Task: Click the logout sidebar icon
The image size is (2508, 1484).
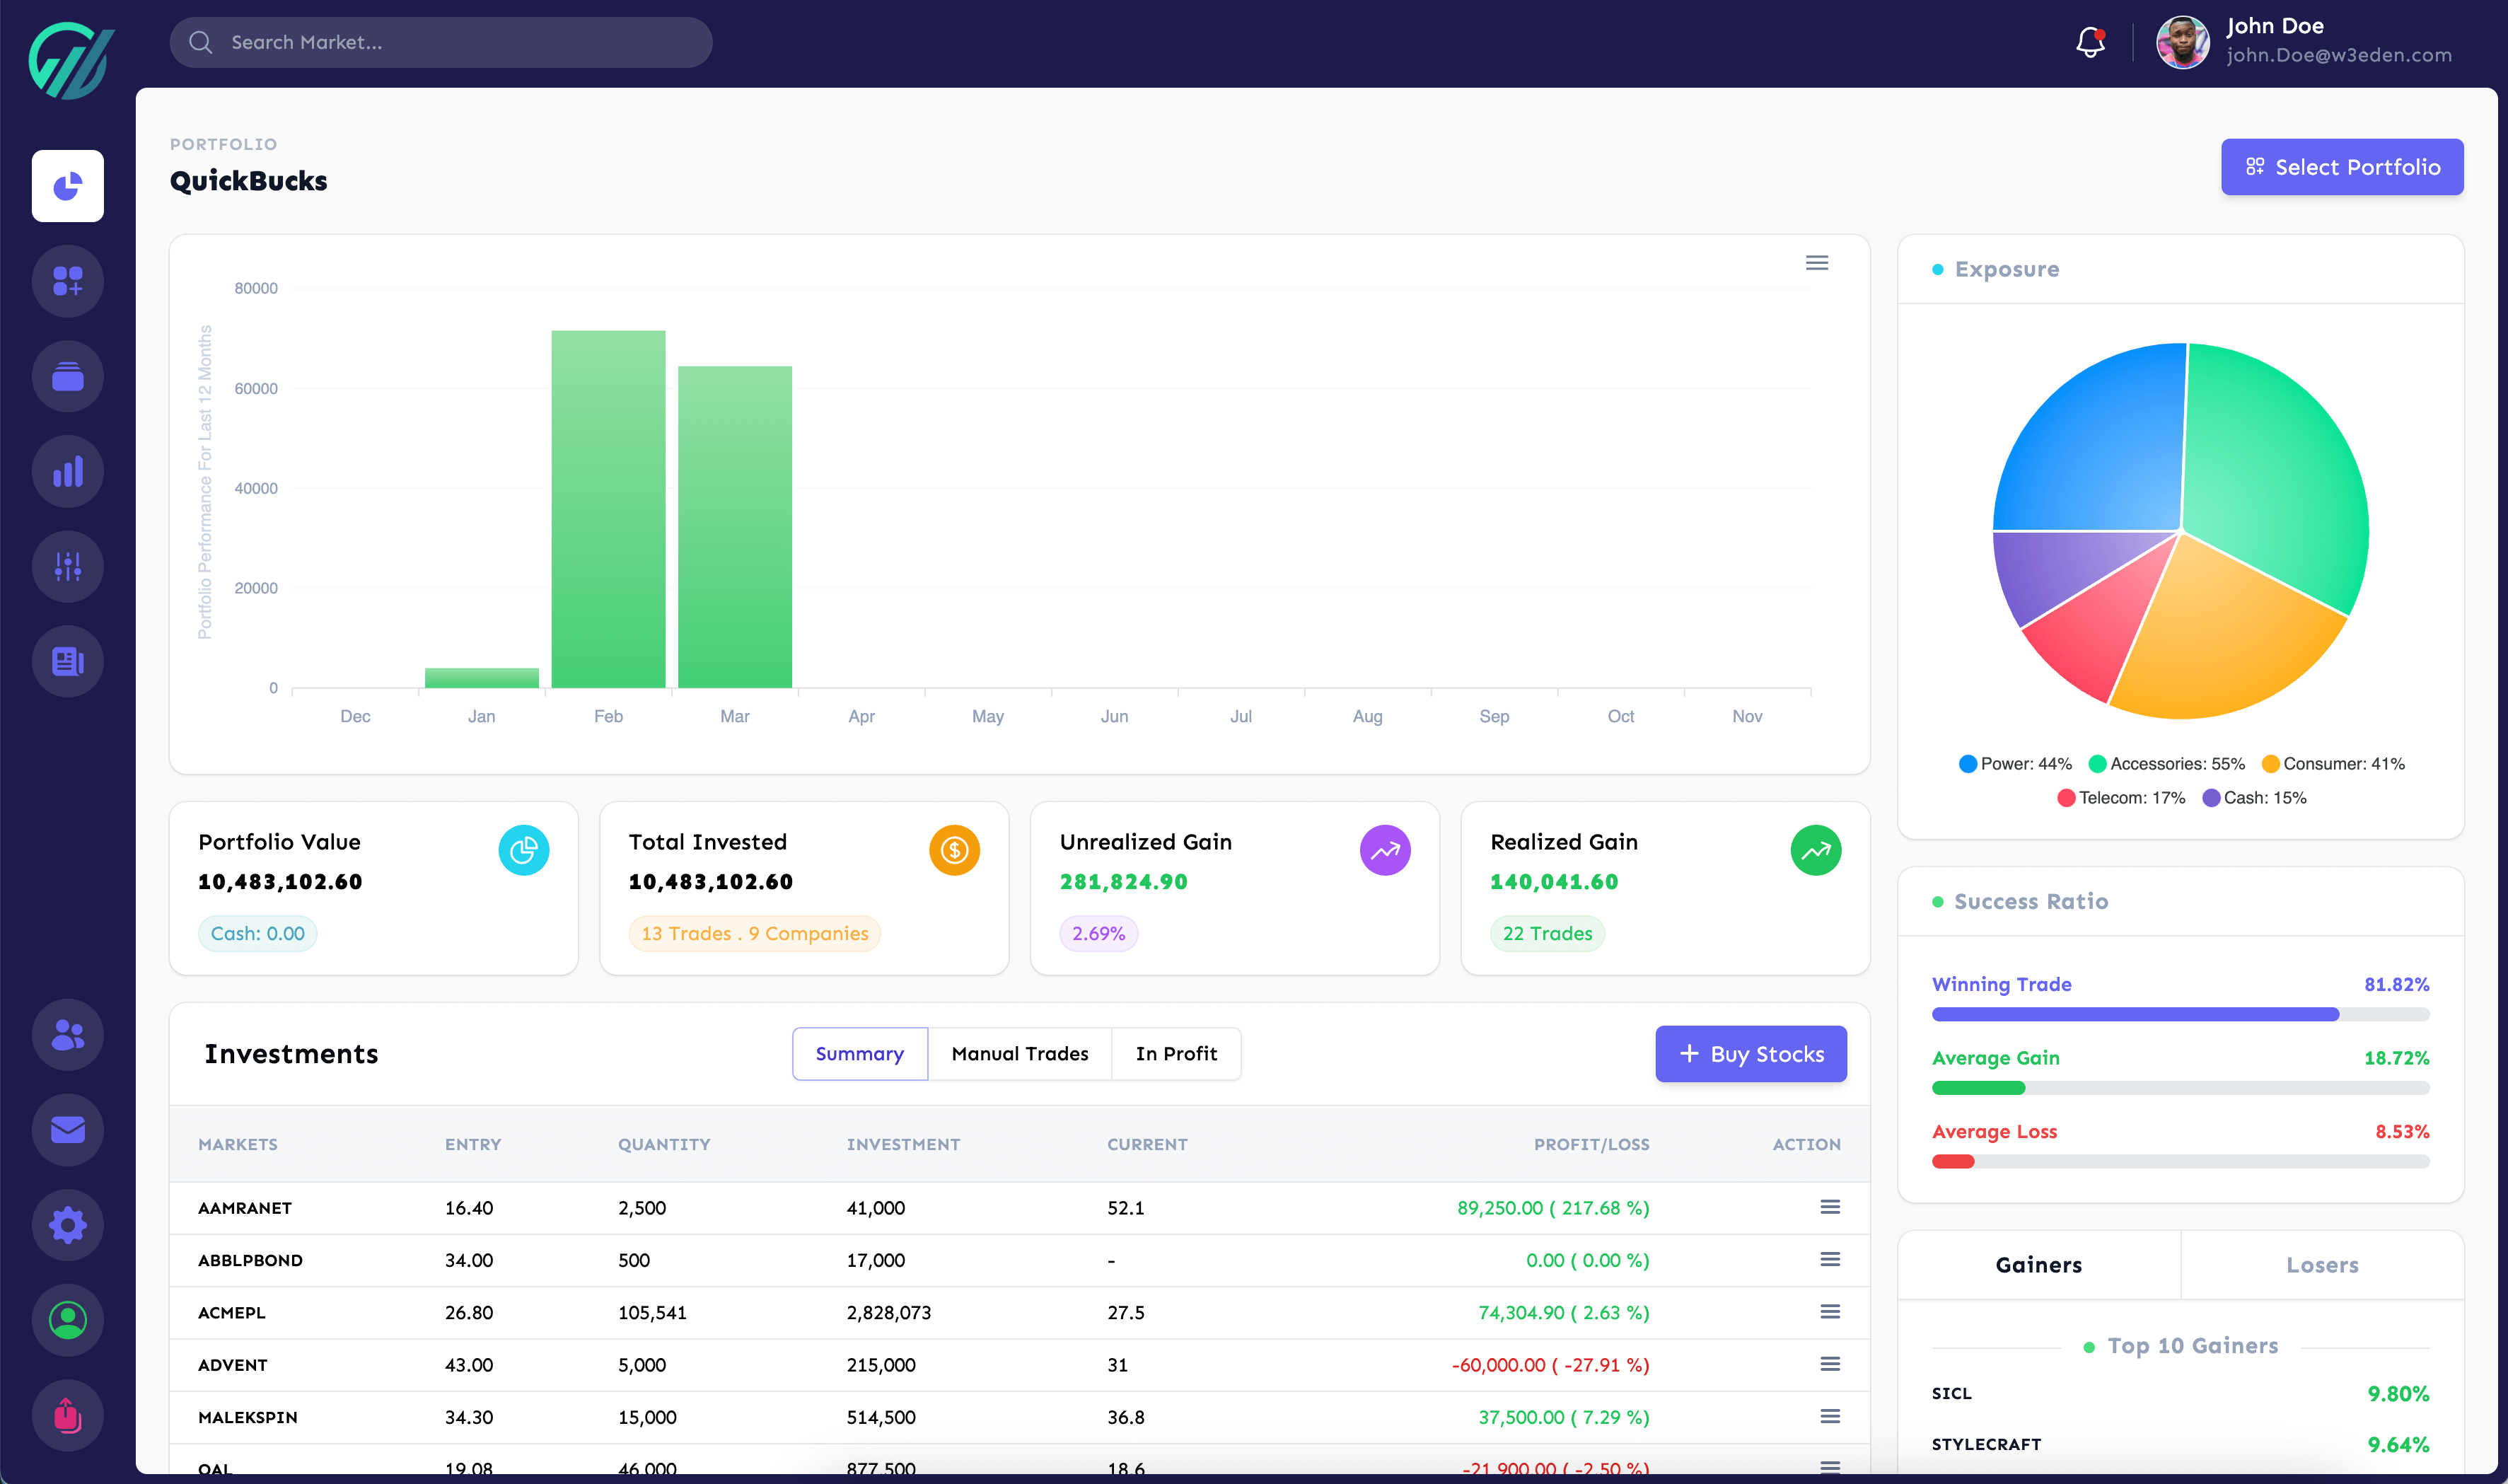Action: (67, 1415)
